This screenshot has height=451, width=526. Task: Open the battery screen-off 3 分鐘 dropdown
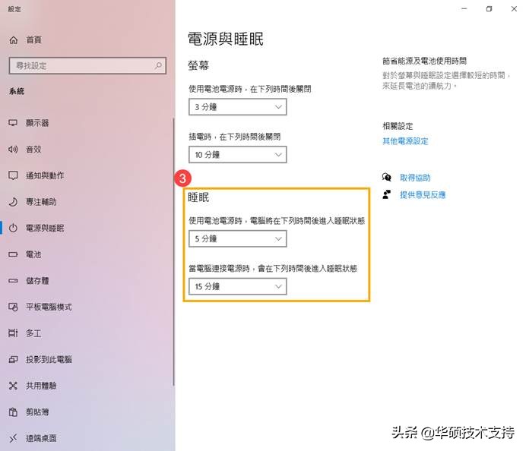click(237, 107)
